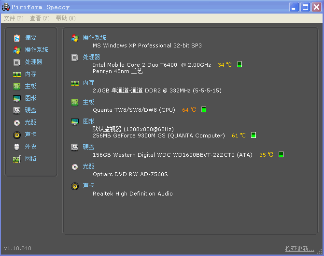This screenshot has height=256, width=324.
Task: Click the 256MB GeForce 9300M GS text
Action: [x=159, y=136]
